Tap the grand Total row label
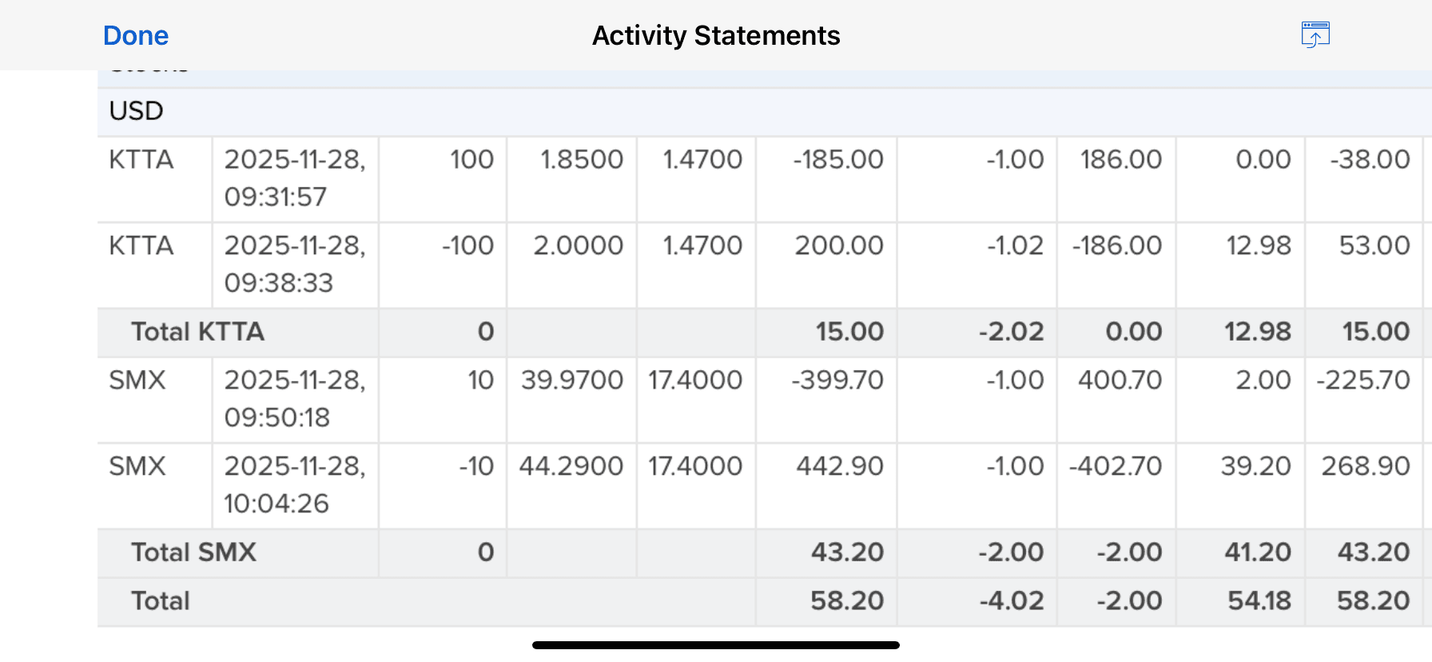The image size is (1432, 662). [161, 601]
